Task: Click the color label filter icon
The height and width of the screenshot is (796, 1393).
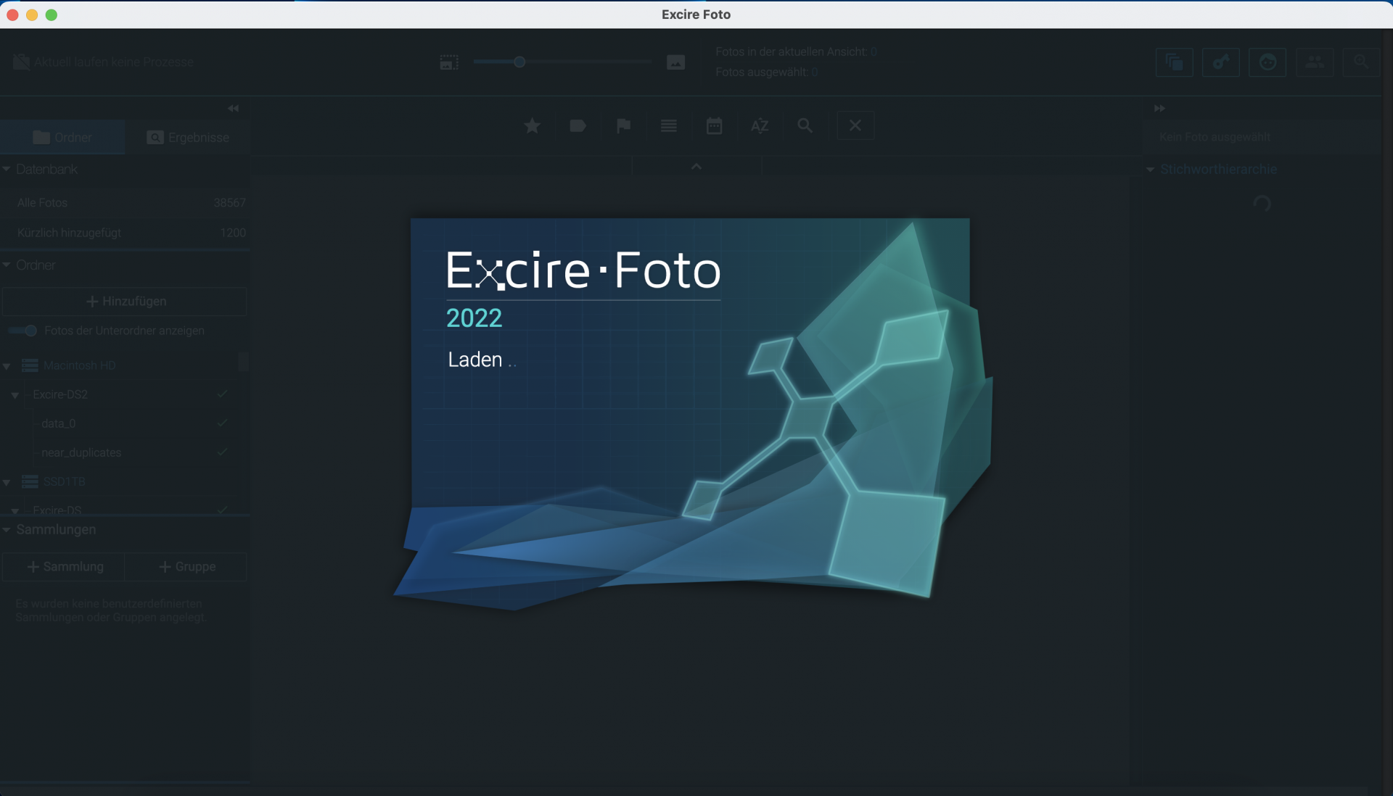Action: coord(578,126)
